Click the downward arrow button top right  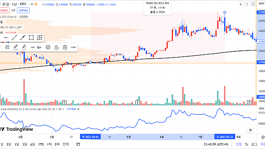coord(241,4)
